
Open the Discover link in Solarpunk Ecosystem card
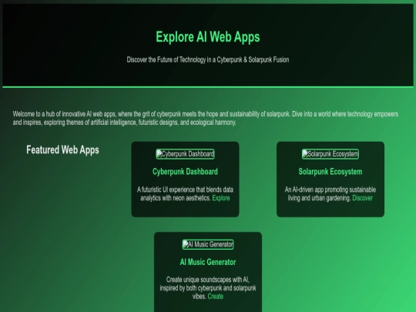pos(362,198)
